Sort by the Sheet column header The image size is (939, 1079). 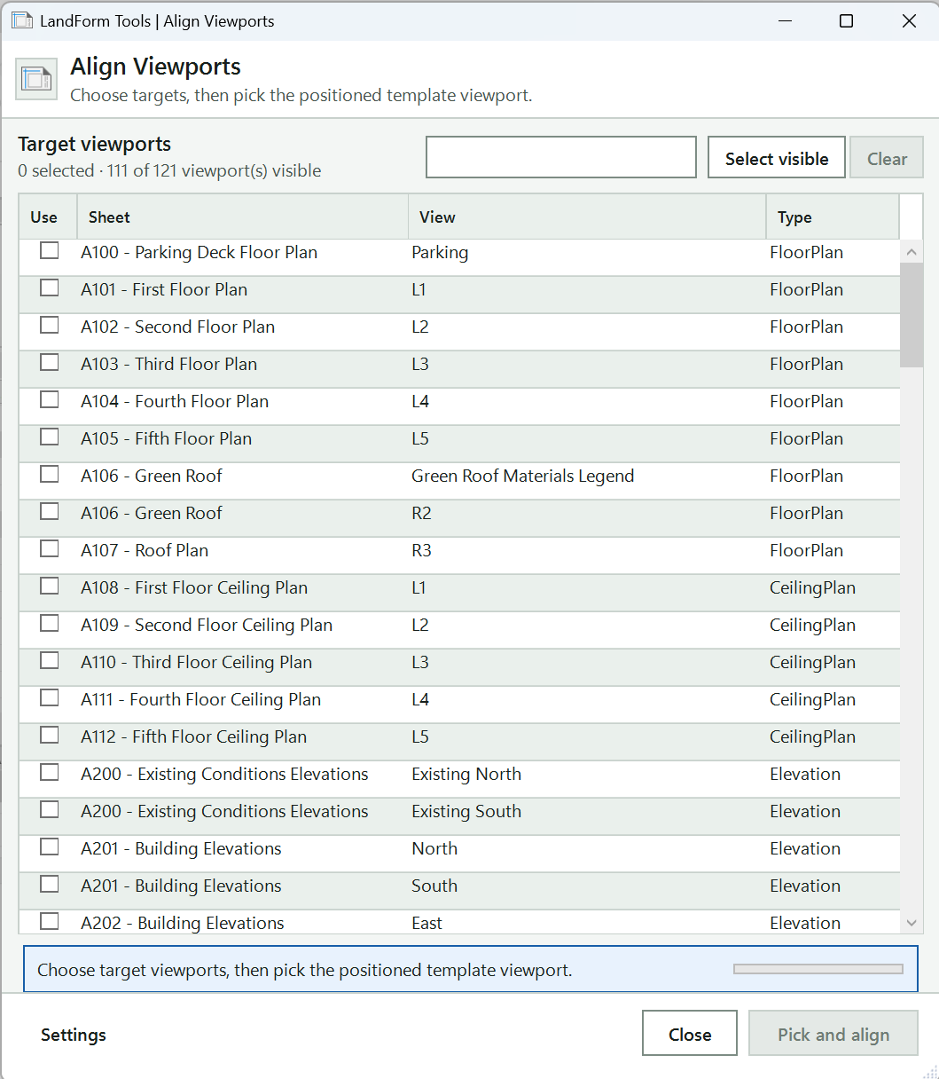click(x=243, y=217)
